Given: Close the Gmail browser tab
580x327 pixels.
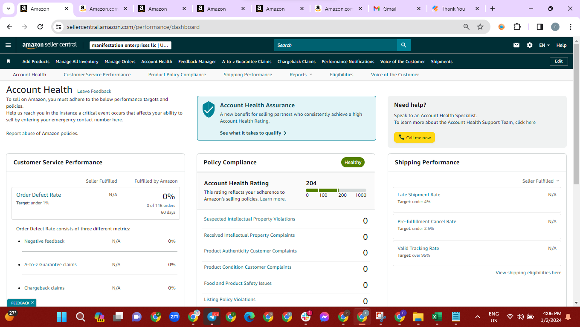Looking at the screenshot, I should point(418,9).
